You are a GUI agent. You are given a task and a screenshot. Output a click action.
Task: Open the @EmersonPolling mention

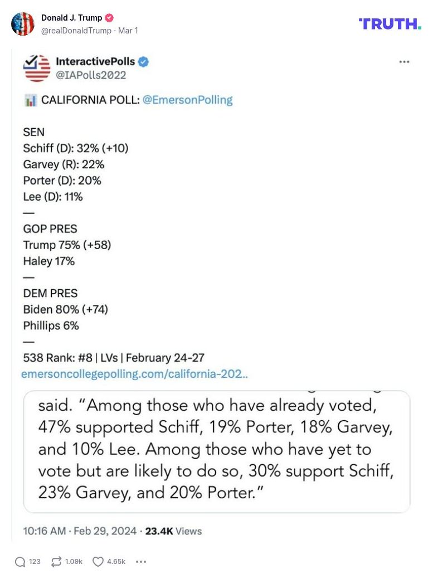click(187, 100)
